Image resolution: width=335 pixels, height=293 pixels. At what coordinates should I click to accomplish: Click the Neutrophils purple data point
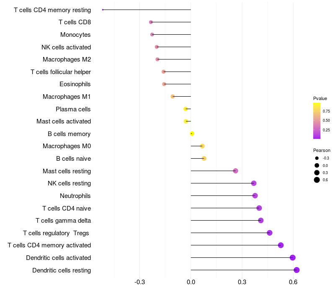(255, 195)
